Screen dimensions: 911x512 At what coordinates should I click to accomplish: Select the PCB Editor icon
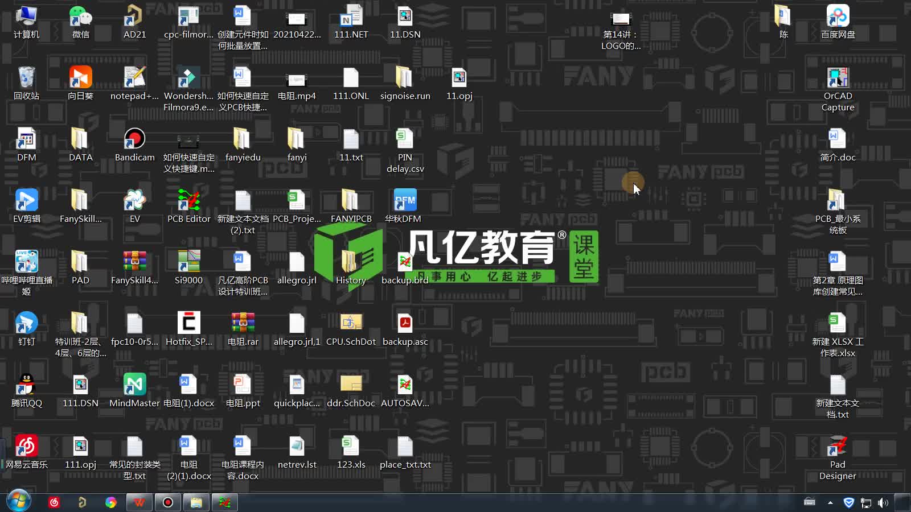[x=188, y=207]
